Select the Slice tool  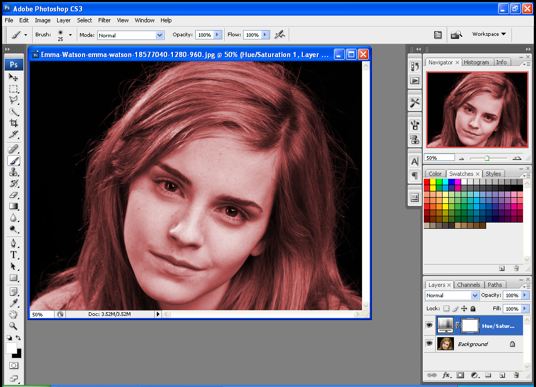point(14,134)
